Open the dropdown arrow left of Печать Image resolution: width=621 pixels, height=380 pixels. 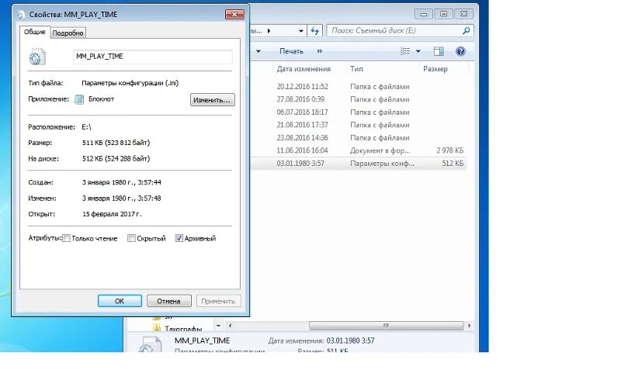click(x=258, y=51)
